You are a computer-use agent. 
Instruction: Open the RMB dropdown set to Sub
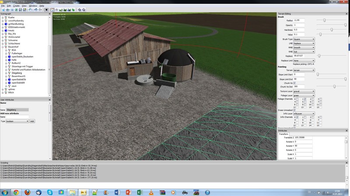(304, 52)
